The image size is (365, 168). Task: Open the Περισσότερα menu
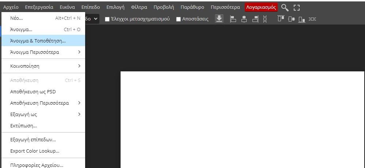point(225,7)
